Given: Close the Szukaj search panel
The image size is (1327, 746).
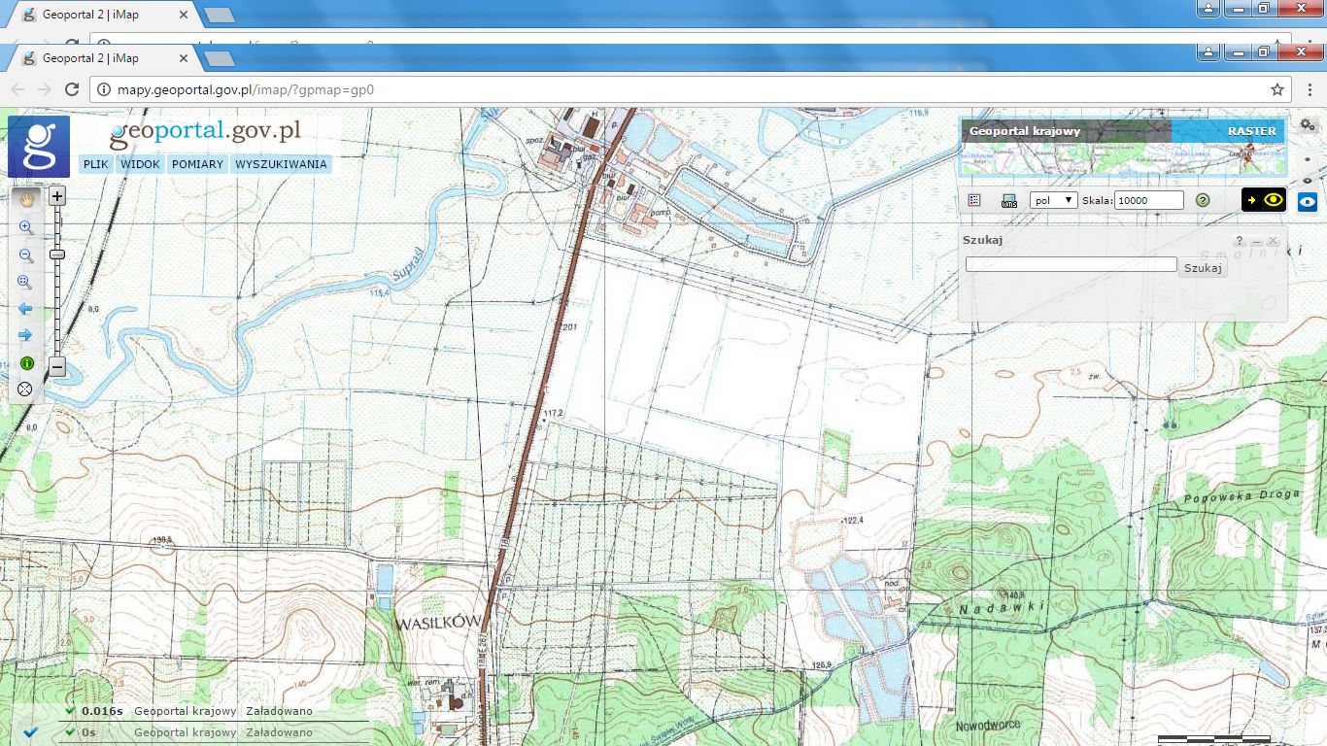Looking at the screenshot, I should click(1273, 241).
